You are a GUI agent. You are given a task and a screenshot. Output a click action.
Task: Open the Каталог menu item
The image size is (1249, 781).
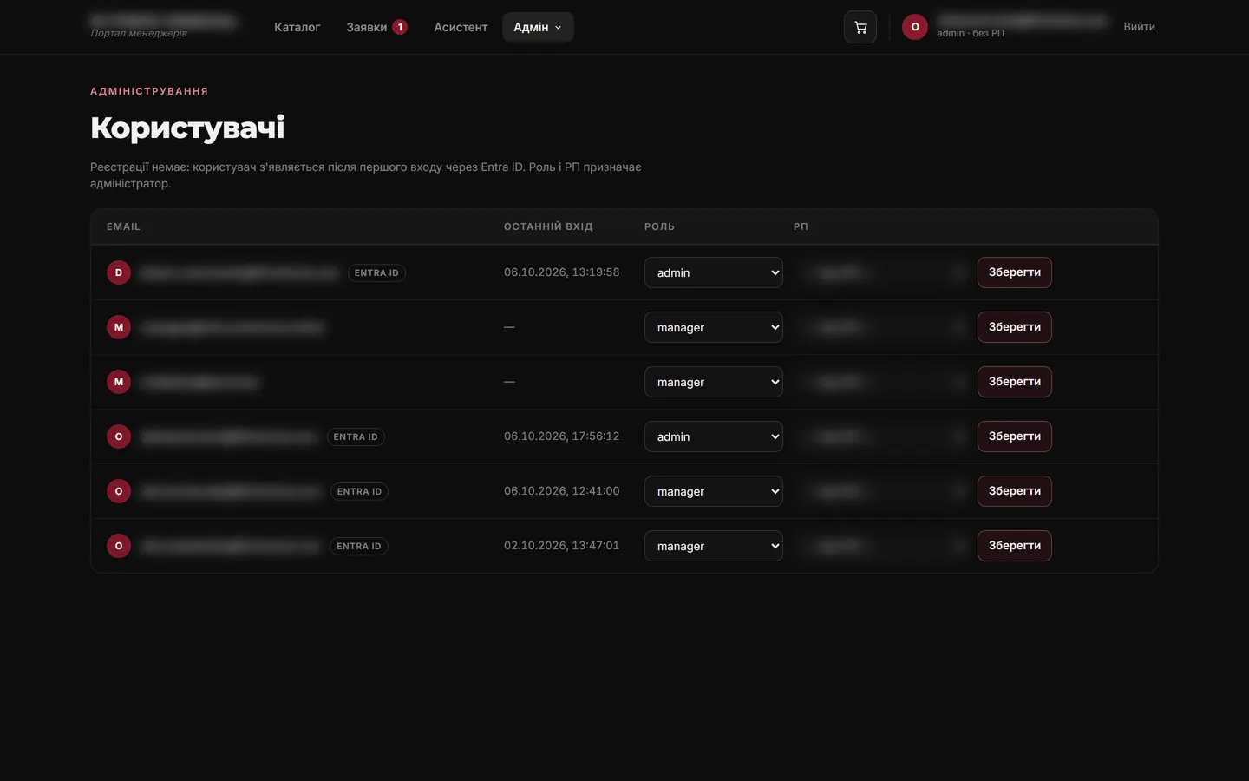click(x=297, y=27)
